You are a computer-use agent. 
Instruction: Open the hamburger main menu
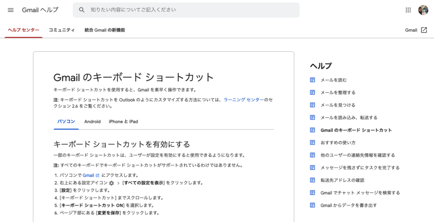click(11, 10)
